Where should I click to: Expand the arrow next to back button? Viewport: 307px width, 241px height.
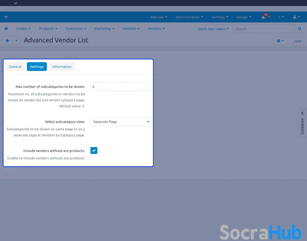point(16,41)
